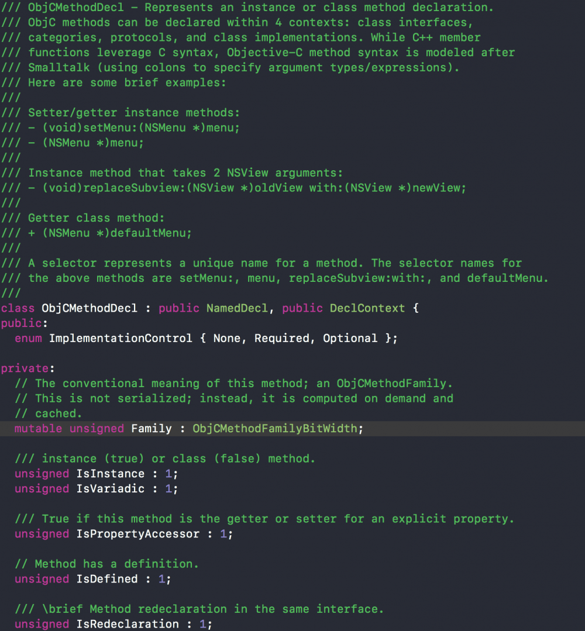Click the public access specifier below the class line
Screen dimensions: 585x631
[x=22, y=323]
